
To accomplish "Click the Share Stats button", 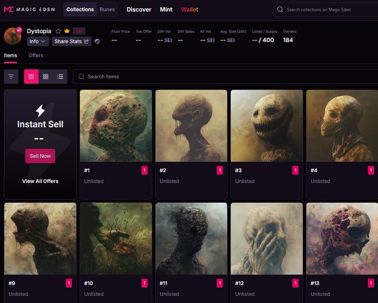I will coord(72,42).
